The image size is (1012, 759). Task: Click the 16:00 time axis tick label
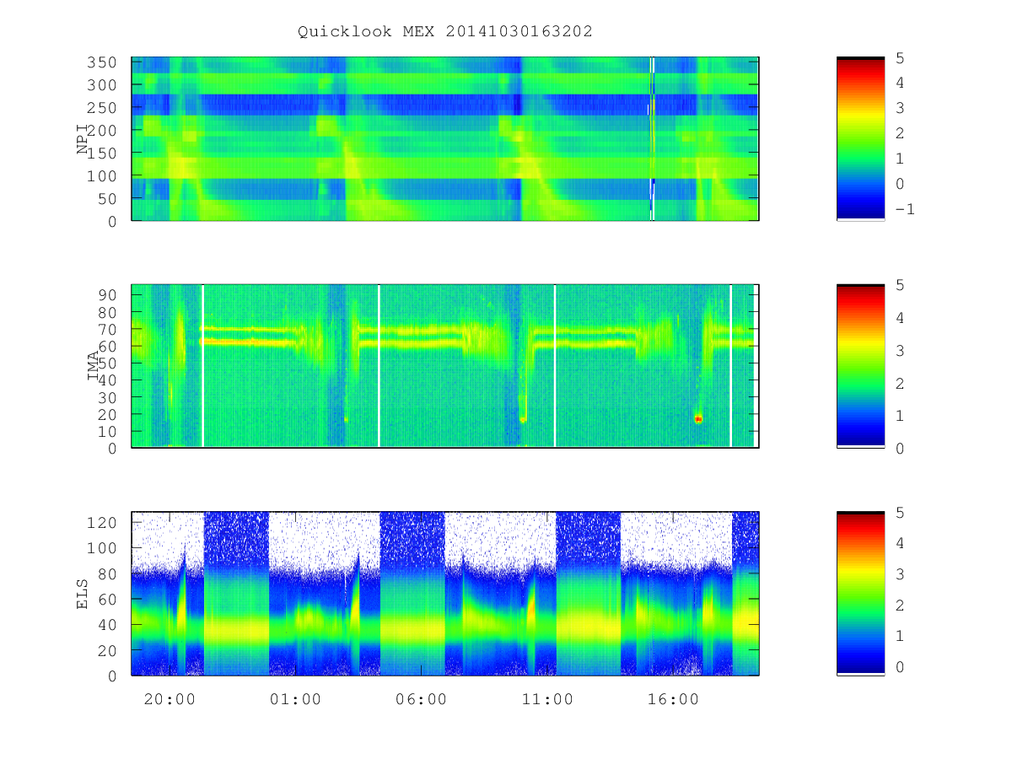click(673, 699)
